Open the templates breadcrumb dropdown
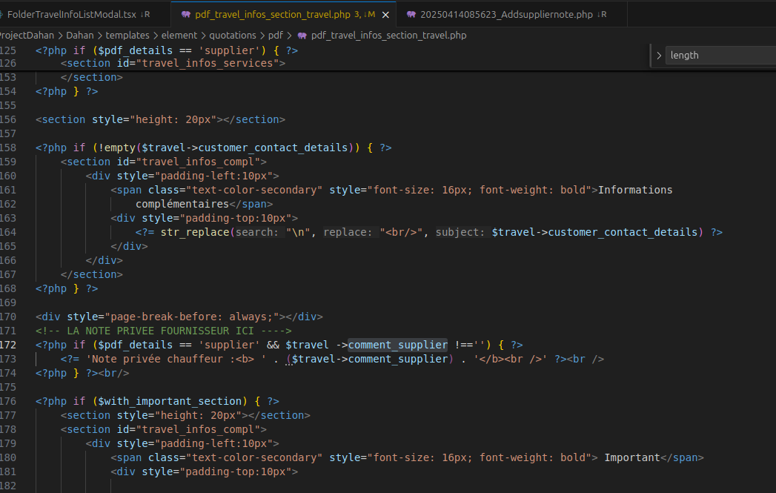Image resolution: width=776 pixels, height=493 pixels. (127, 35)
